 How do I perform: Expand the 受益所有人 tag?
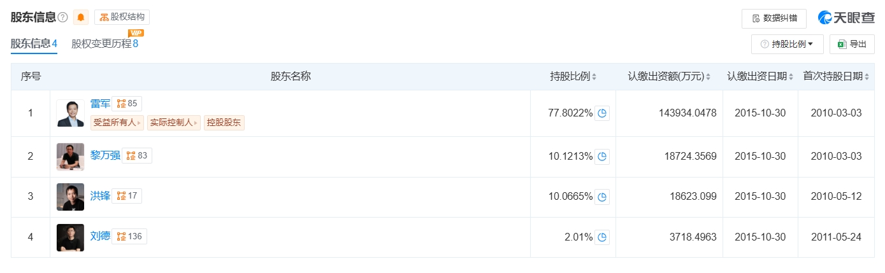click(x=118, y=123)
